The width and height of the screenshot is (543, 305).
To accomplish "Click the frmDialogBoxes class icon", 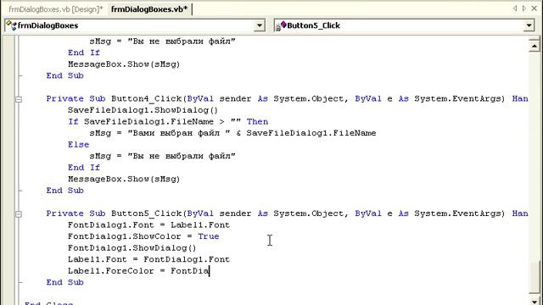I will [11, 25].
